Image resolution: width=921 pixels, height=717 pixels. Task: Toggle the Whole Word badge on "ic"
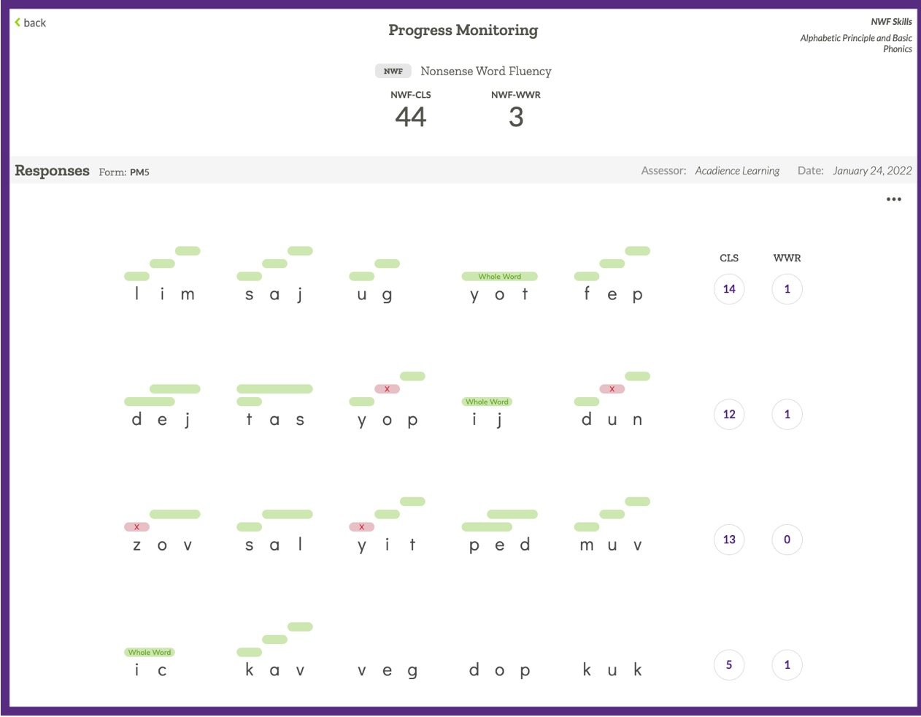(149, 653)
